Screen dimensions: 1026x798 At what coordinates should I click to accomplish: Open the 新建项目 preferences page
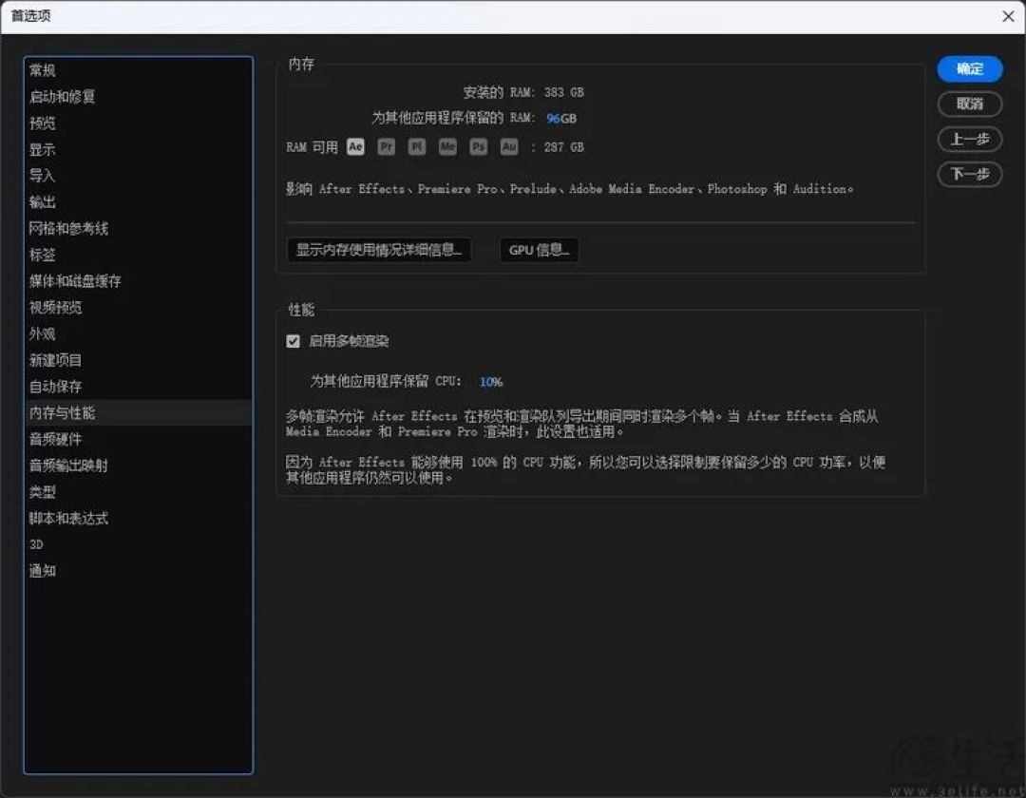pyautogui.click(x=138, y=360)
